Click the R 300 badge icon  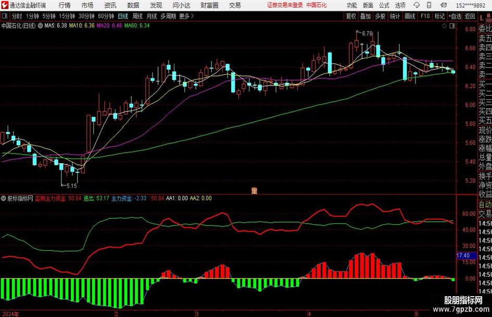488,18
